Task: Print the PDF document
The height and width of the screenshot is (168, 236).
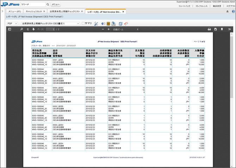Action: tap(209, 29)
